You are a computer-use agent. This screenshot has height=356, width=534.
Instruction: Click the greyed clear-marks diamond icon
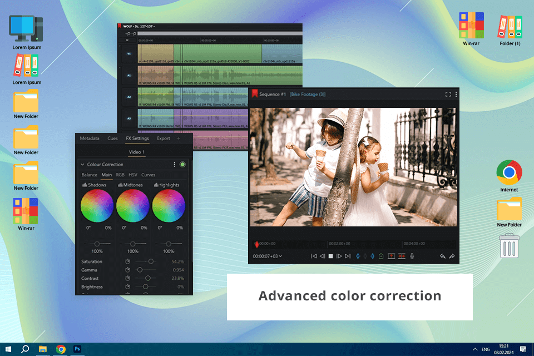pos(365,256)
